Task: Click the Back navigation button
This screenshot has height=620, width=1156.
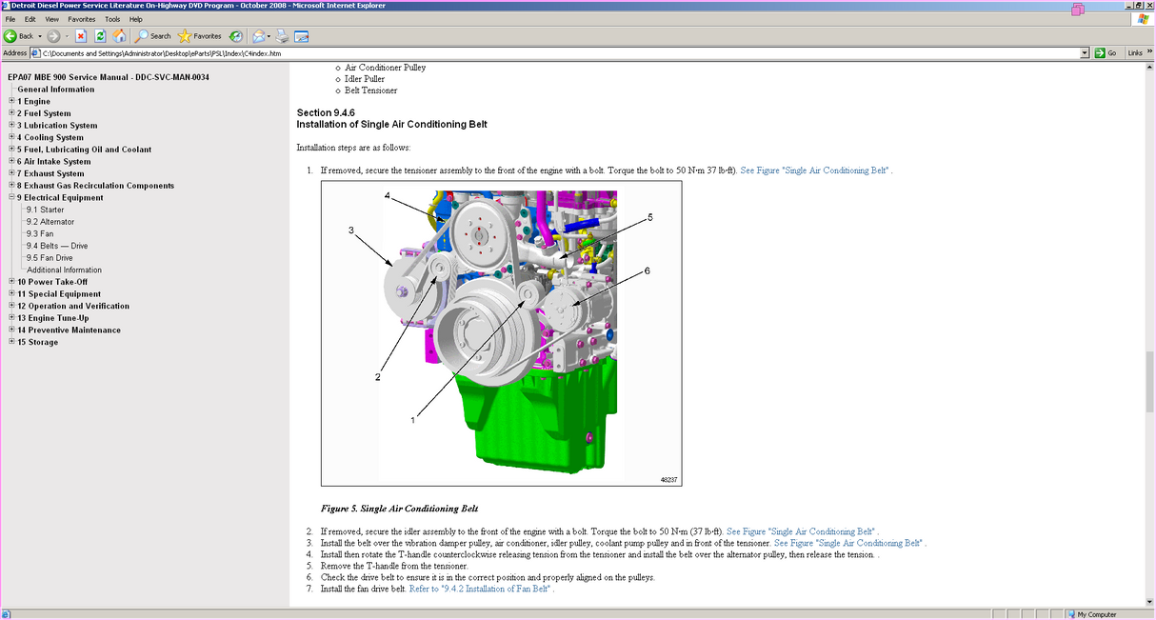Action: [20, 36]
